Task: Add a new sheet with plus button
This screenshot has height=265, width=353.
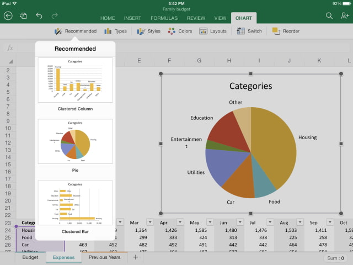Action: pyautogui.click(x=135, y=257)
